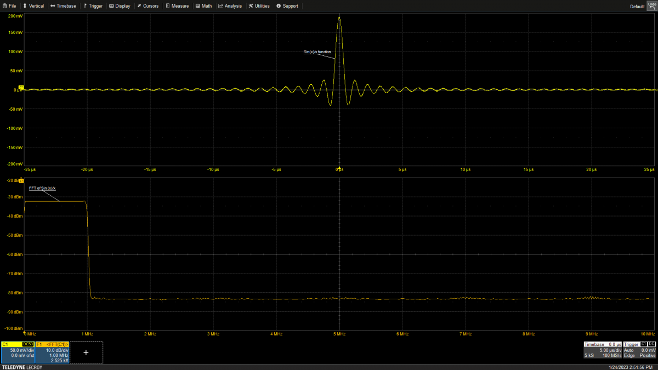Add a new trace with the plus box
This screenshot has width=658, height=370.
coord(86,352)
